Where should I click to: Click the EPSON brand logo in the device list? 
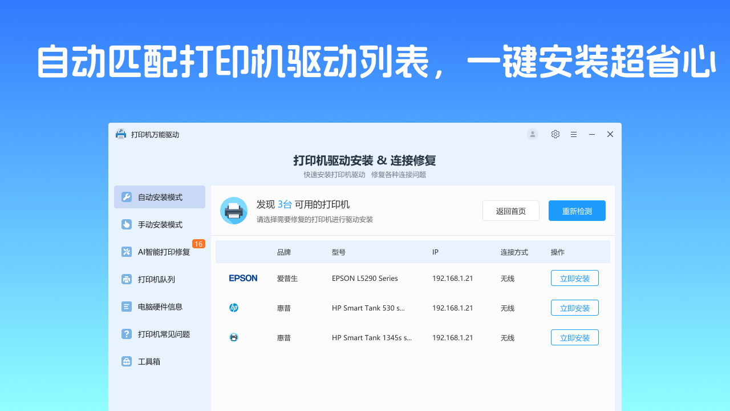pos(243,278)
